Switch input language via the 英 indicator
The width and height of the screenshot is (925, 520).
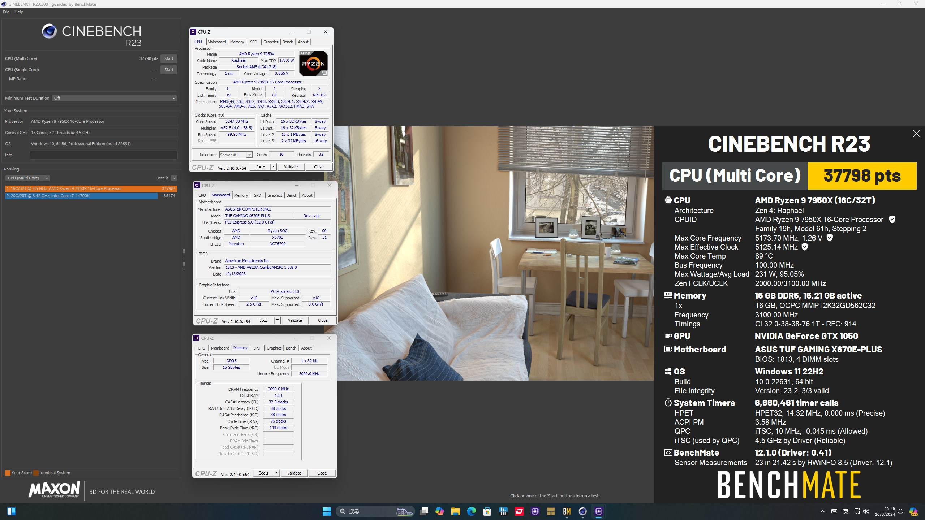pyautogui.click(x=846, y=511)
